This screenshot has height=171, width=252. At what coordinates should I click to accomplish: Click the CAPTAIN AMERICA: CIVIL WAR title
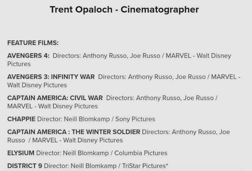[x=55, y=98]
